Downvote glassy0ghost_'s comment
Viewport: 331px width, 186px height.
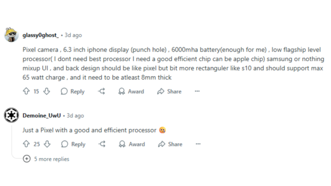pyautogui.click(x=47, y=91)
